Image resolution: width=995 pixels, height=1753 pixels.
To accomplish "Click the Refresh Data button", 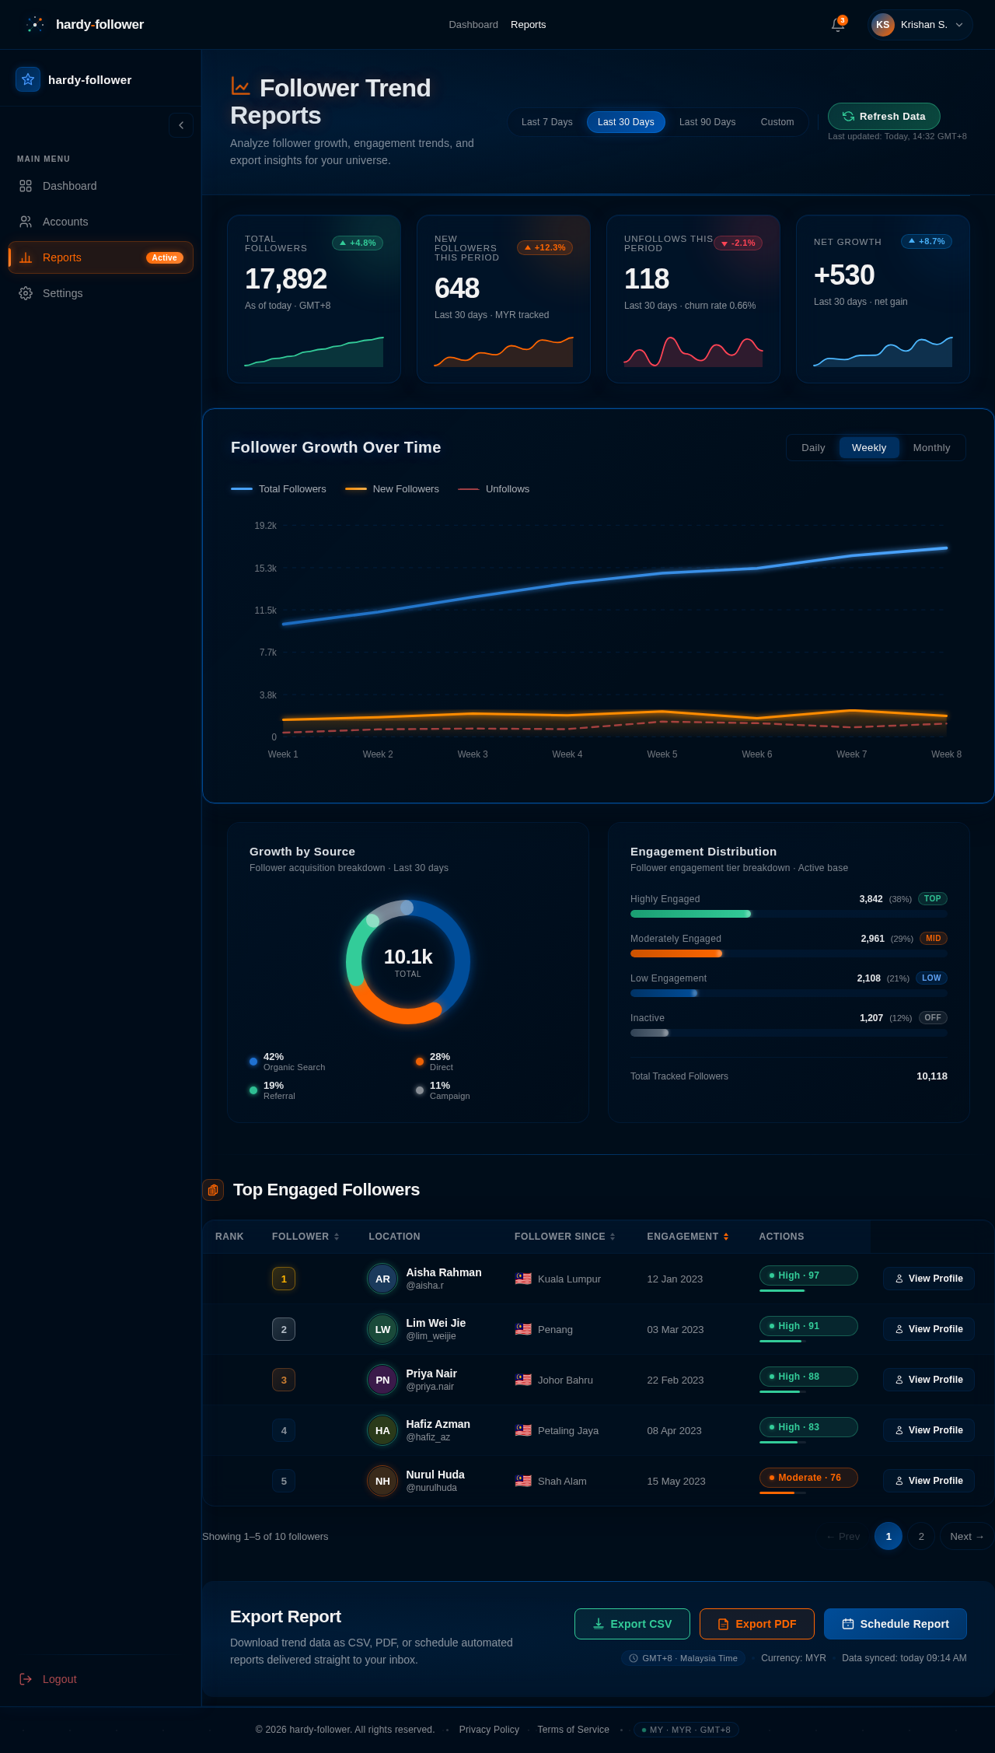I will coord(884,116).
